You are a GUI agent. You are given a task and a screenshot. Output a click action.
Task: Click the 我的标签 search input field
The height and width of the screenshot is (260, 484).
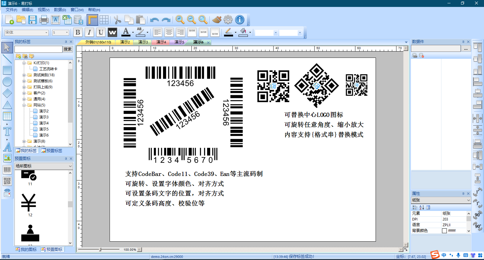[x=38, y=49]
